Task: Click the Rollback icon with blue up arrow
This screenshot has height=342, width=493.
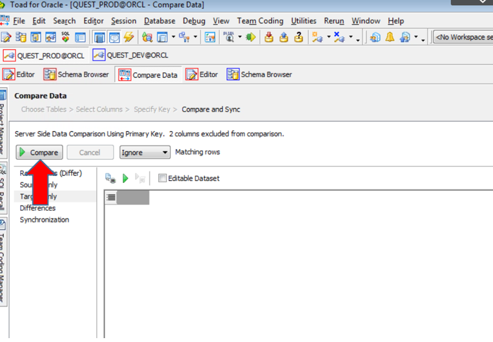Action: 284,37
